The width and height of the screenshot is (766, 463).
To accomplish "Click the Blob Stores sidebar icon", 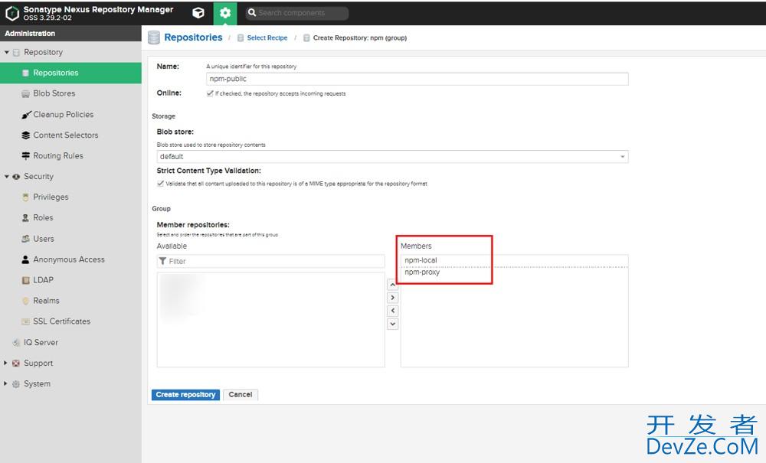I will click(25, 93).
